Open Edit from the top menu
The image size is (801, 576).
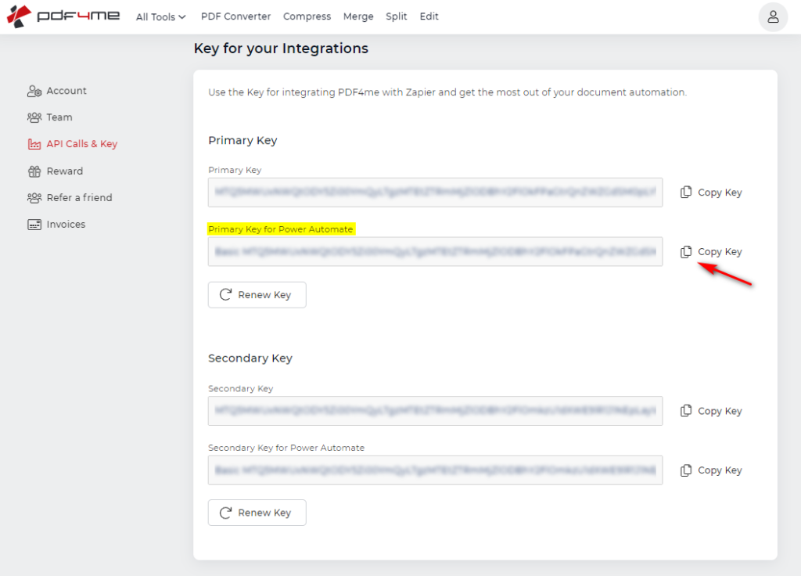429,16
